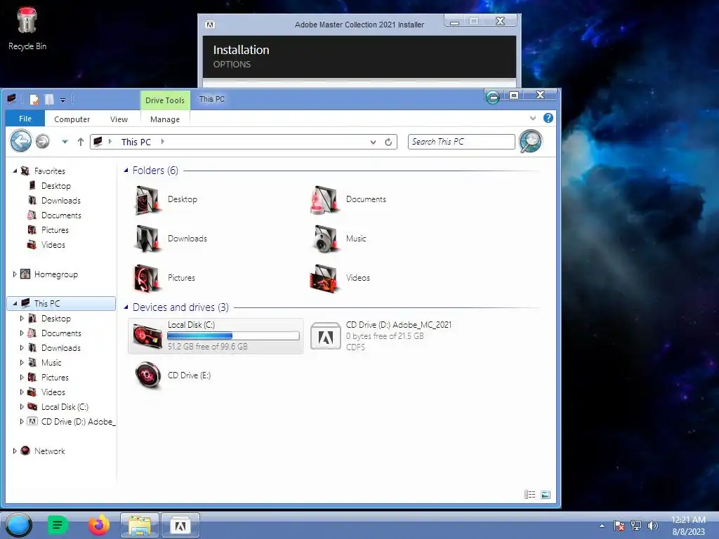Switch to details view icon in status bar

click(529, 495)
